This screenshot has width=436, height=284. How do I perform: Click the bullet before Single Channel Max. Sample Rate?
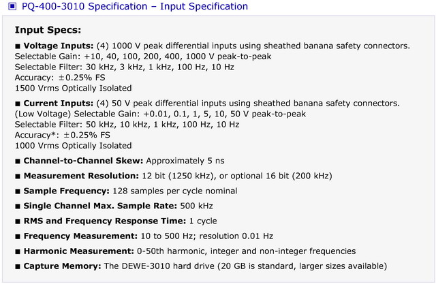point(18,206)
